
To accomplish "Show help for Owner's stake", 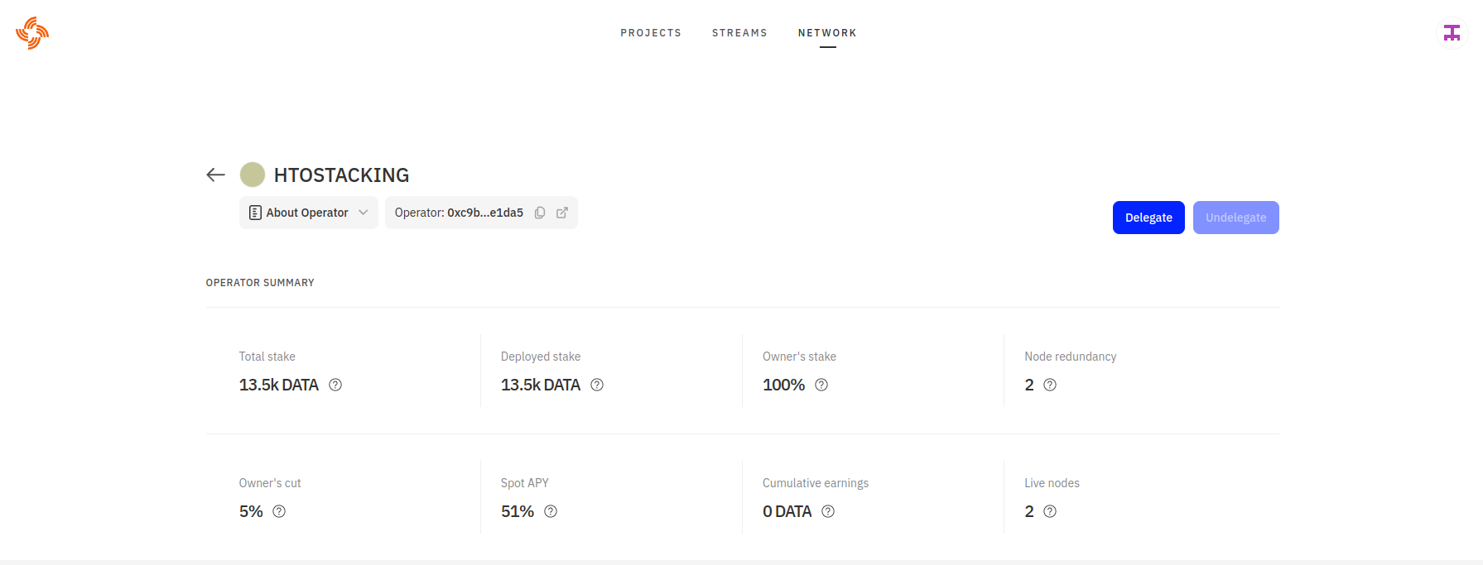I will point(821,385).
